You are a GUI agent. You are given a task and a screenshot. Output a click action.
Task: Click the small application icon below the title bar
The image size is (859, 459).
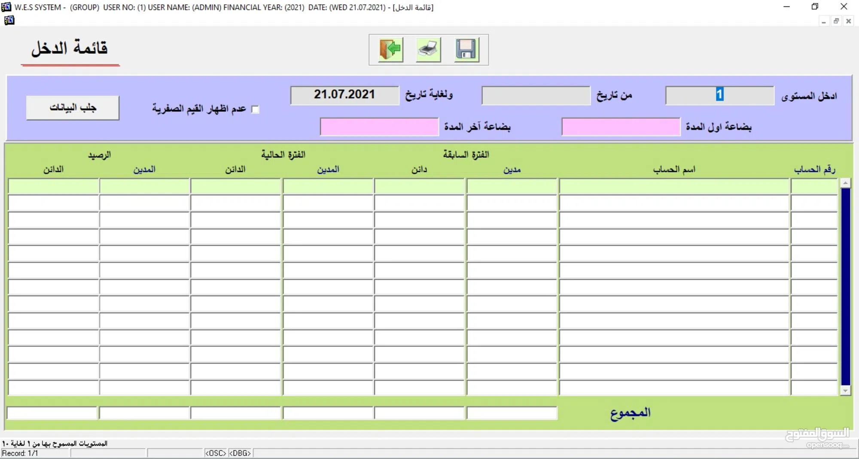9,20
